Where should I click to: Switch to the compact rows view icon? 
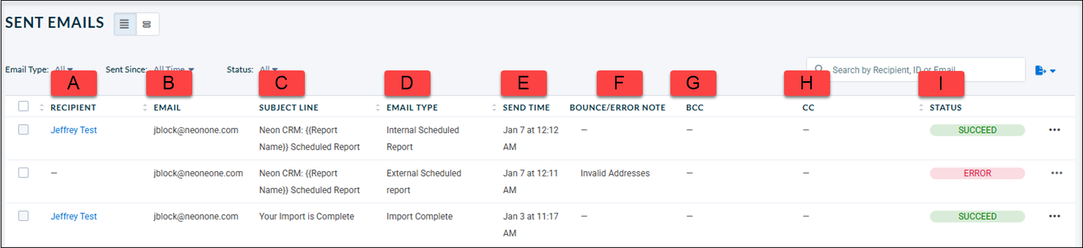pyautogui.click(x=147, y=24)
